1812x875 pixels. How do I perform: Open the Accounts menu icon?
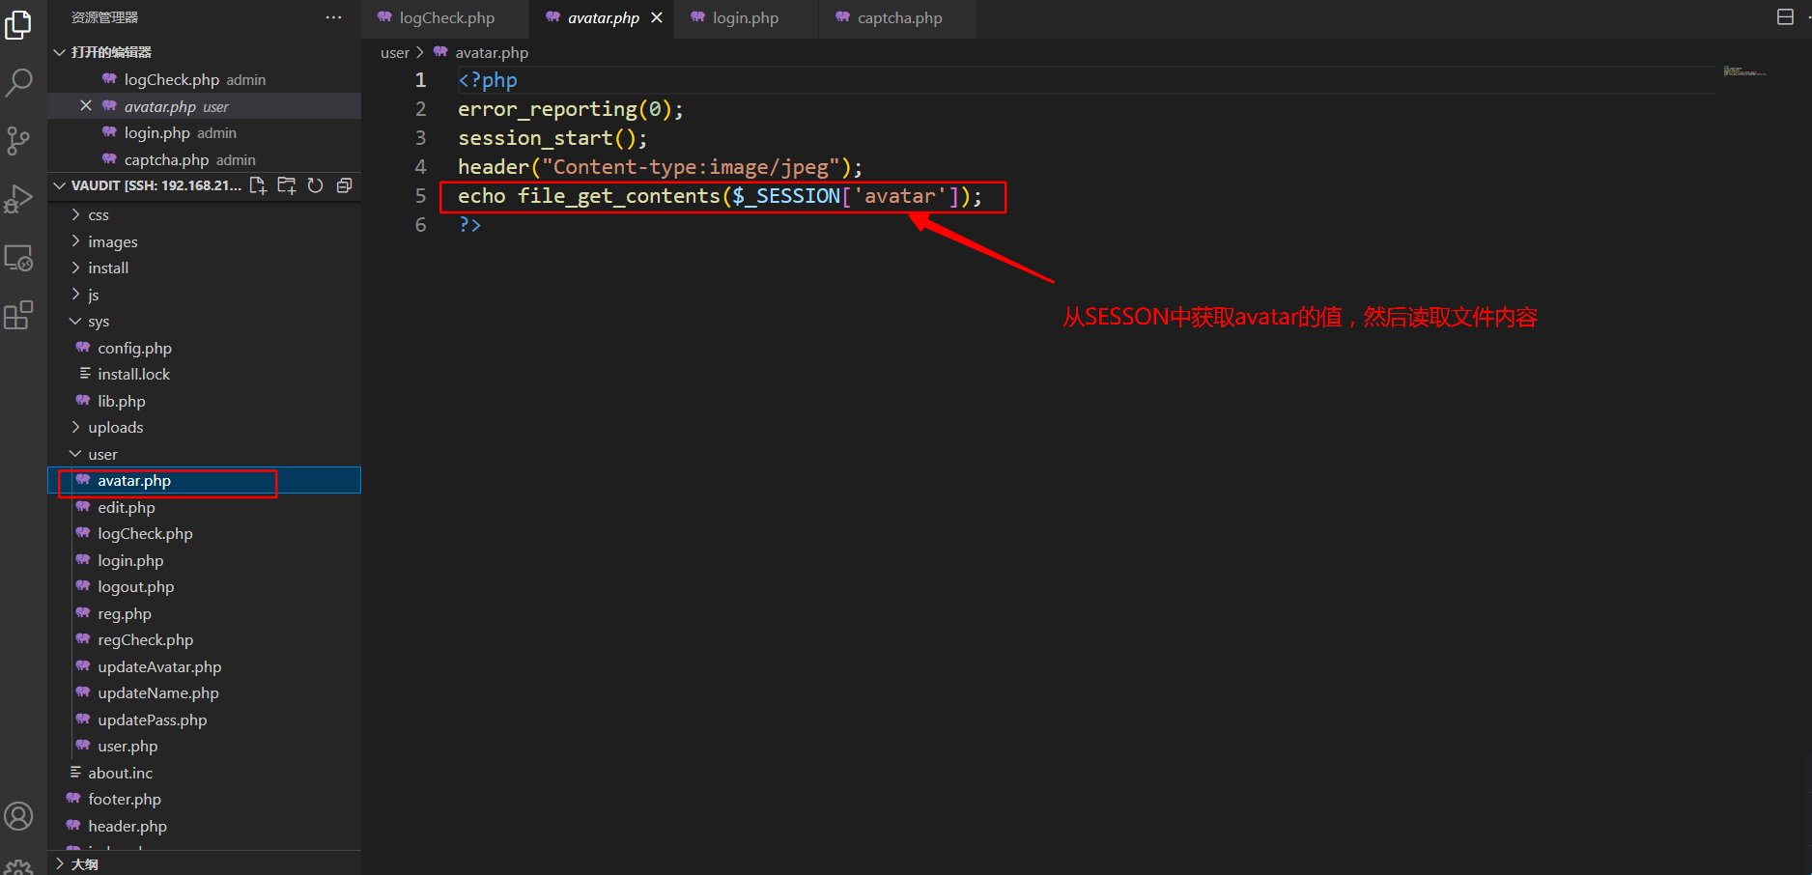point(18,816)
